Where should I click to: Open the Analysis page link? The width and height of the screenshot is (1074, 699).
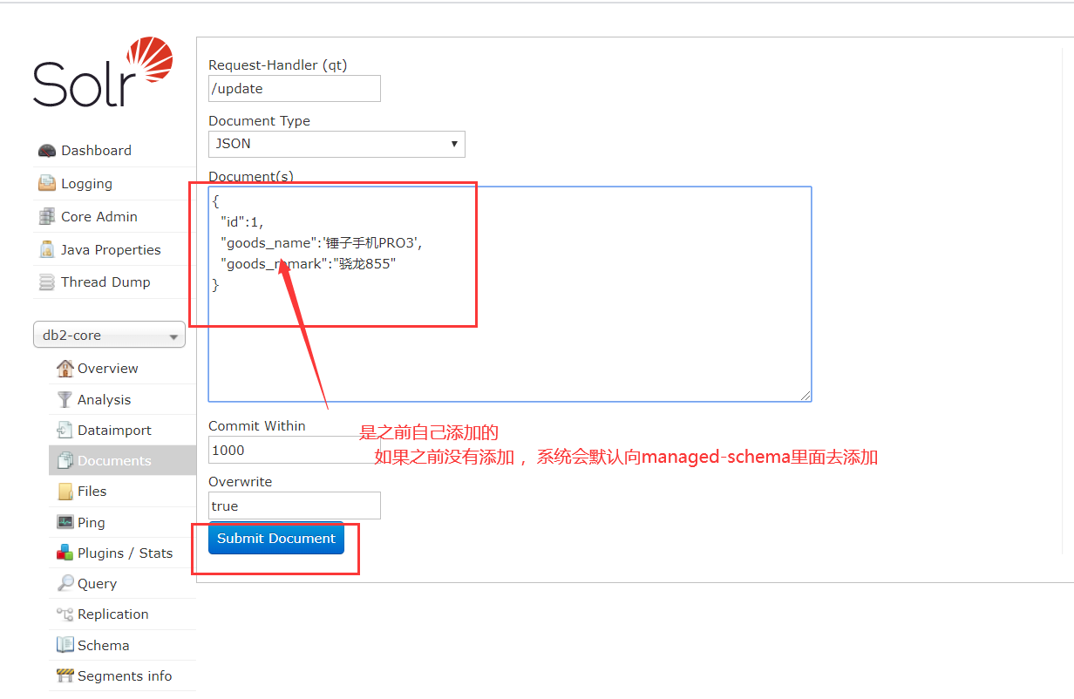coord(104,400)
